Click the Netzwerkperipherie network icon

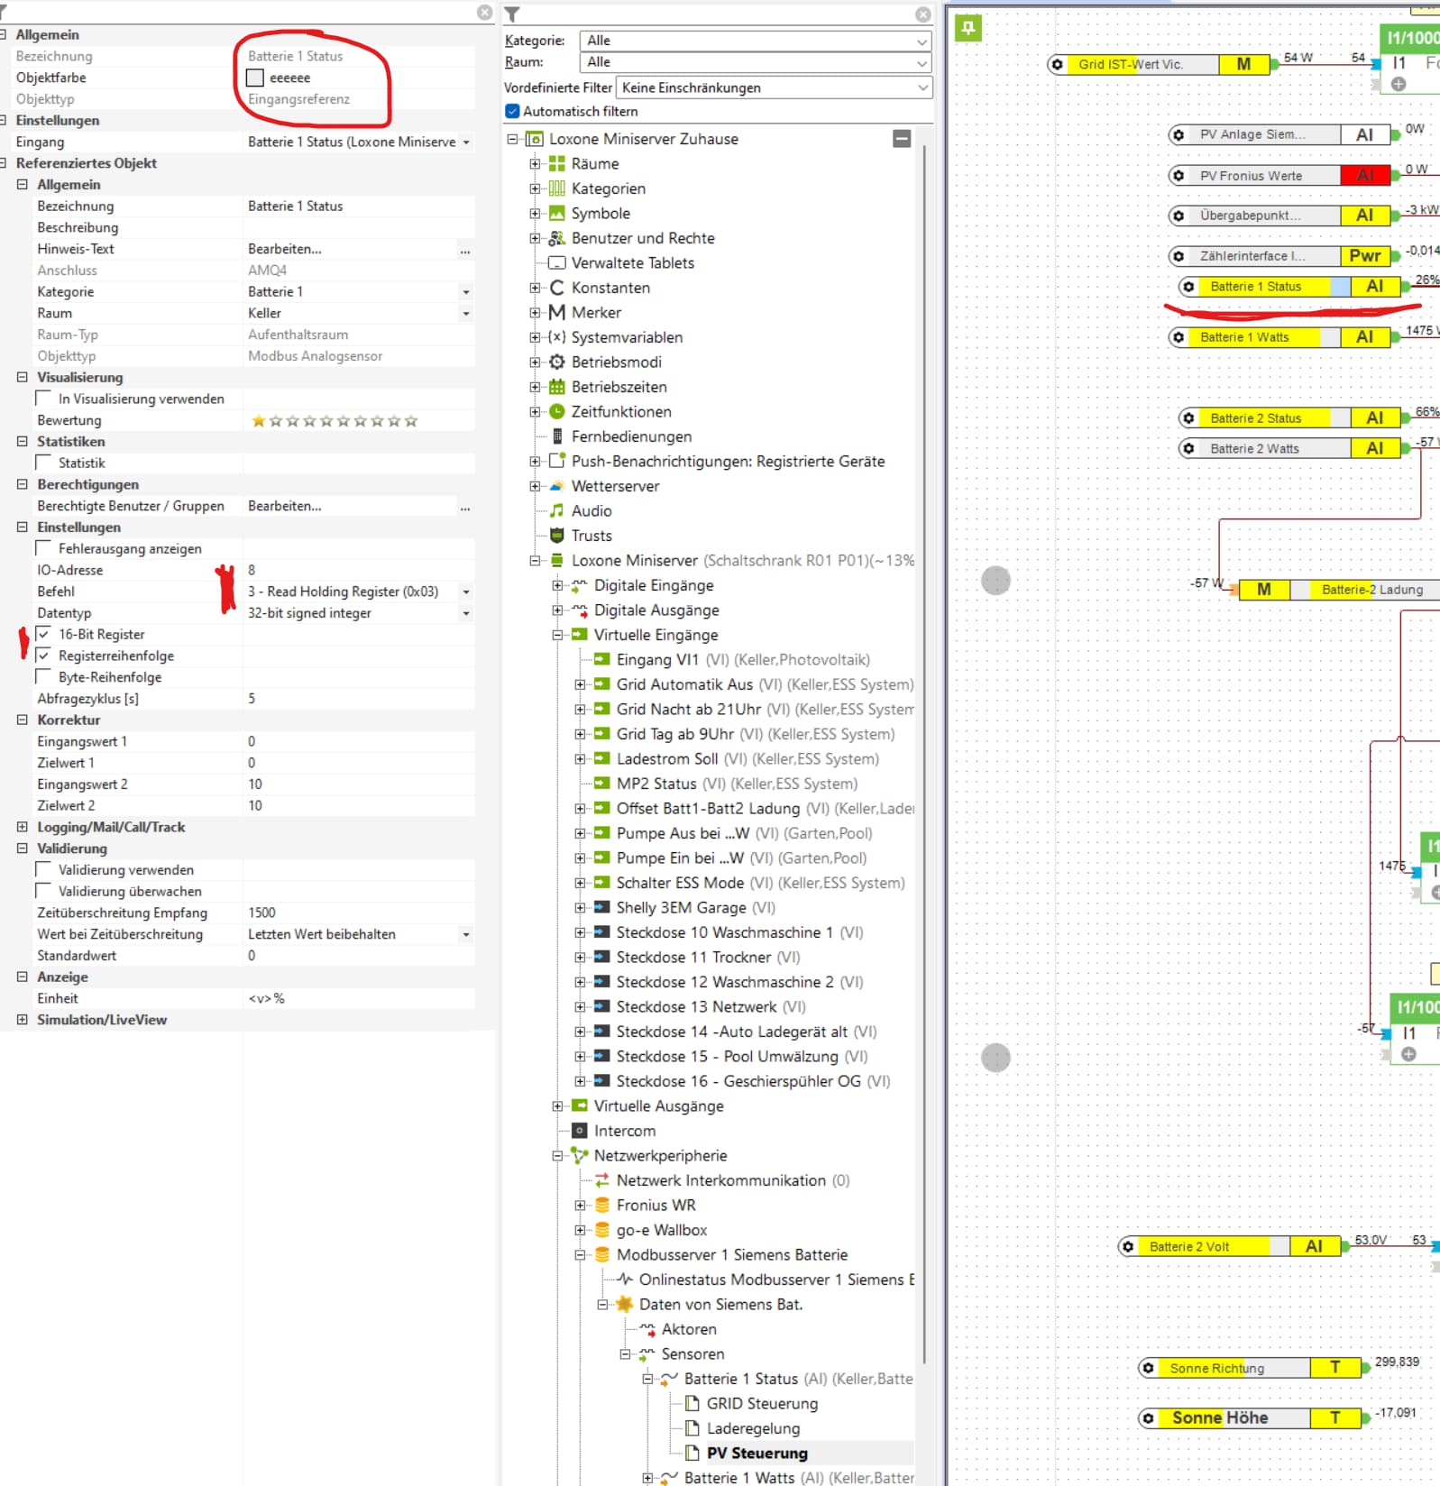pos(580,1156)
